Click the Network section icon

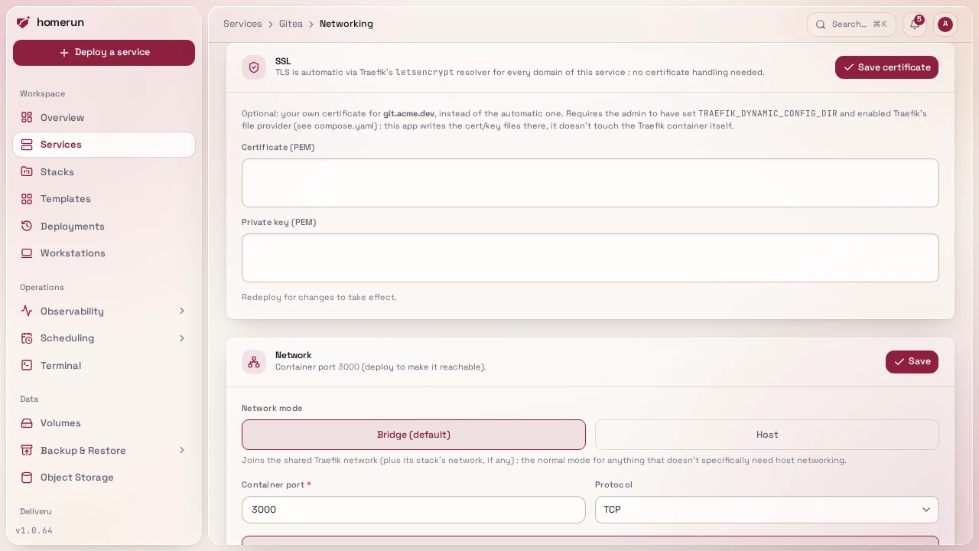[x=254, y=362]
